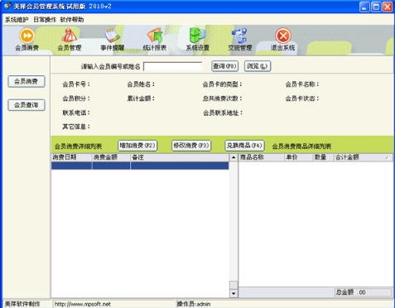
Task: Click the 查询(F8) button
Action: coord(224,66)
